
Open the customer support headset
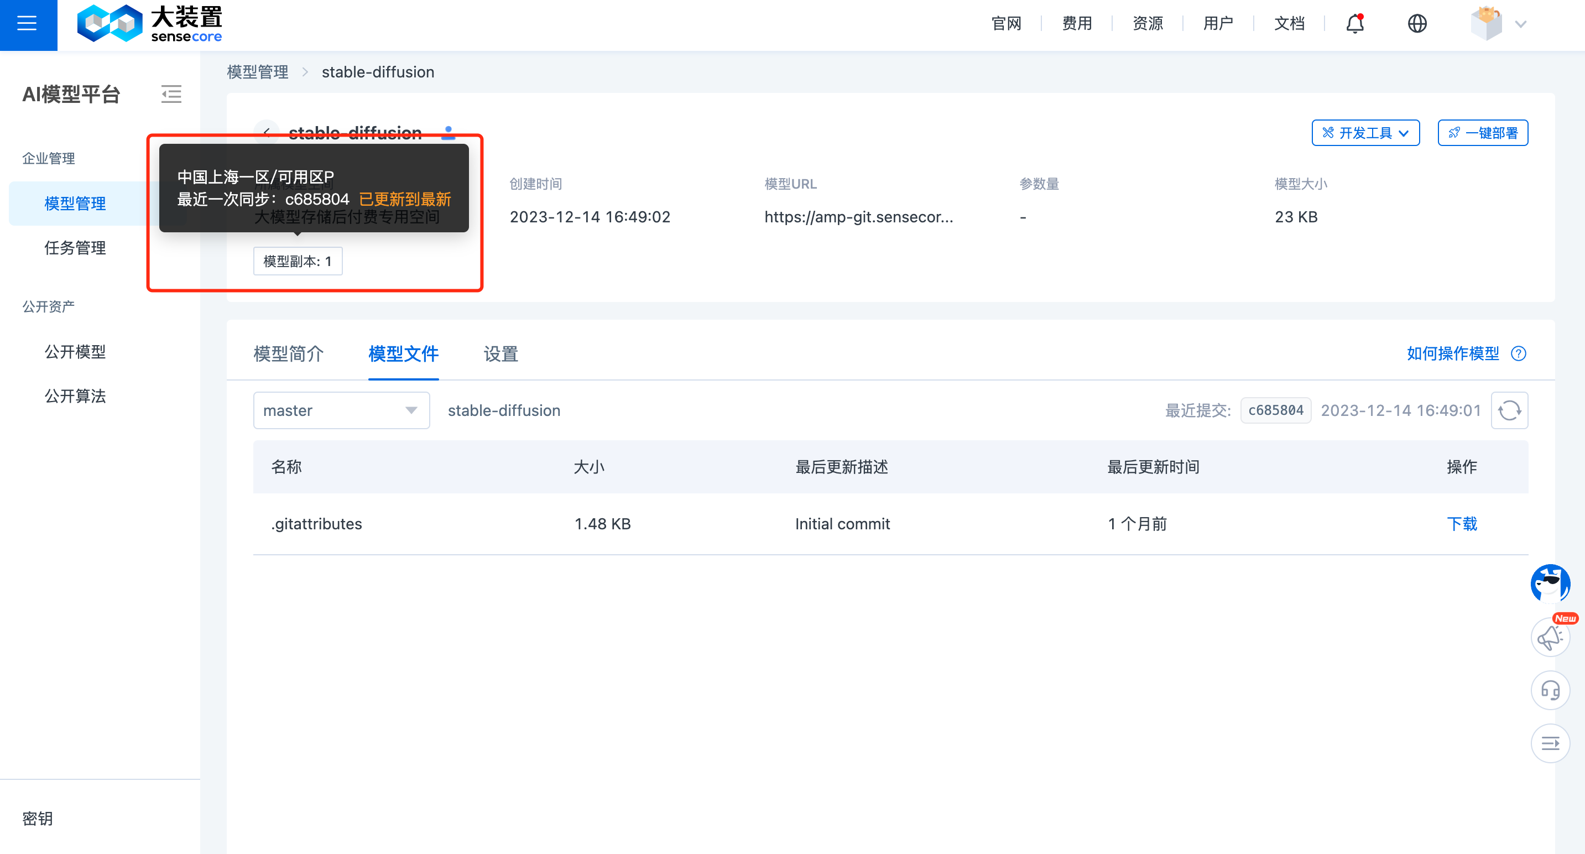click(x=1550, y=690)
